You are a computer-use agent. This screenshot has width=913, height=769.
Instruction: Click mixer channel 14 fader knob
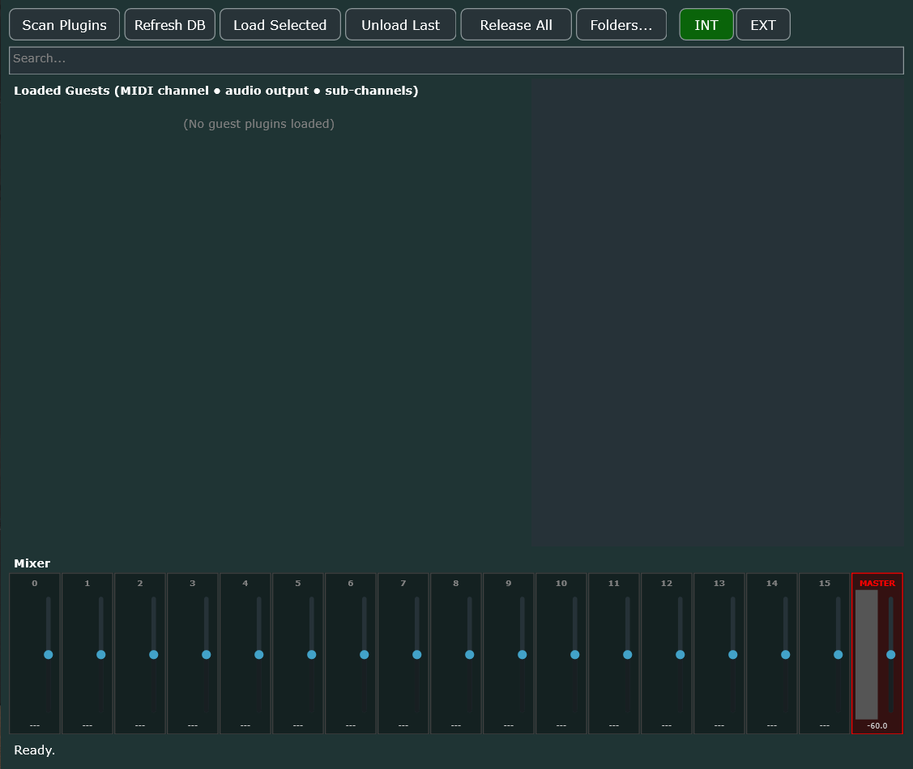[786, 654]
